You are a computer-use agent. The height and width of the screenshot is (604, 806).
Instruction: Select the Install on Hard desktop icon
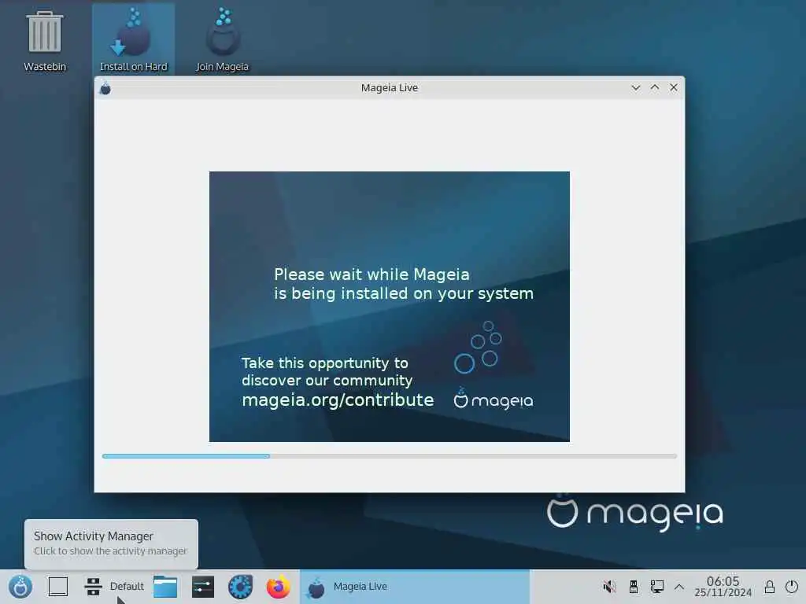tap(133, 40)
